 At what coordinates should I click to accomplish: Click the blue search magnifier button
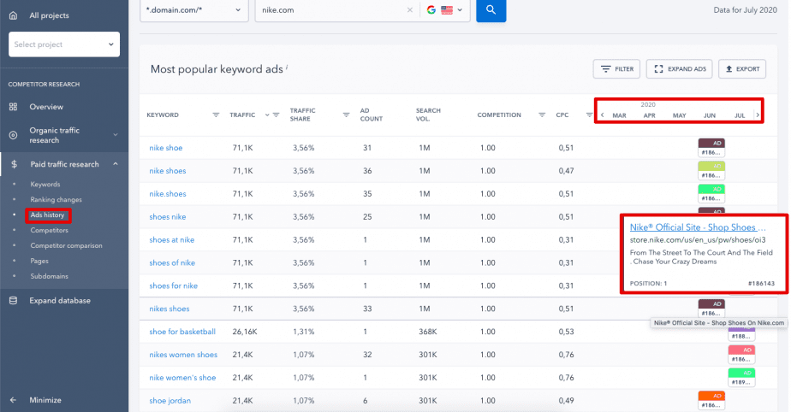[x=491, y=10]
